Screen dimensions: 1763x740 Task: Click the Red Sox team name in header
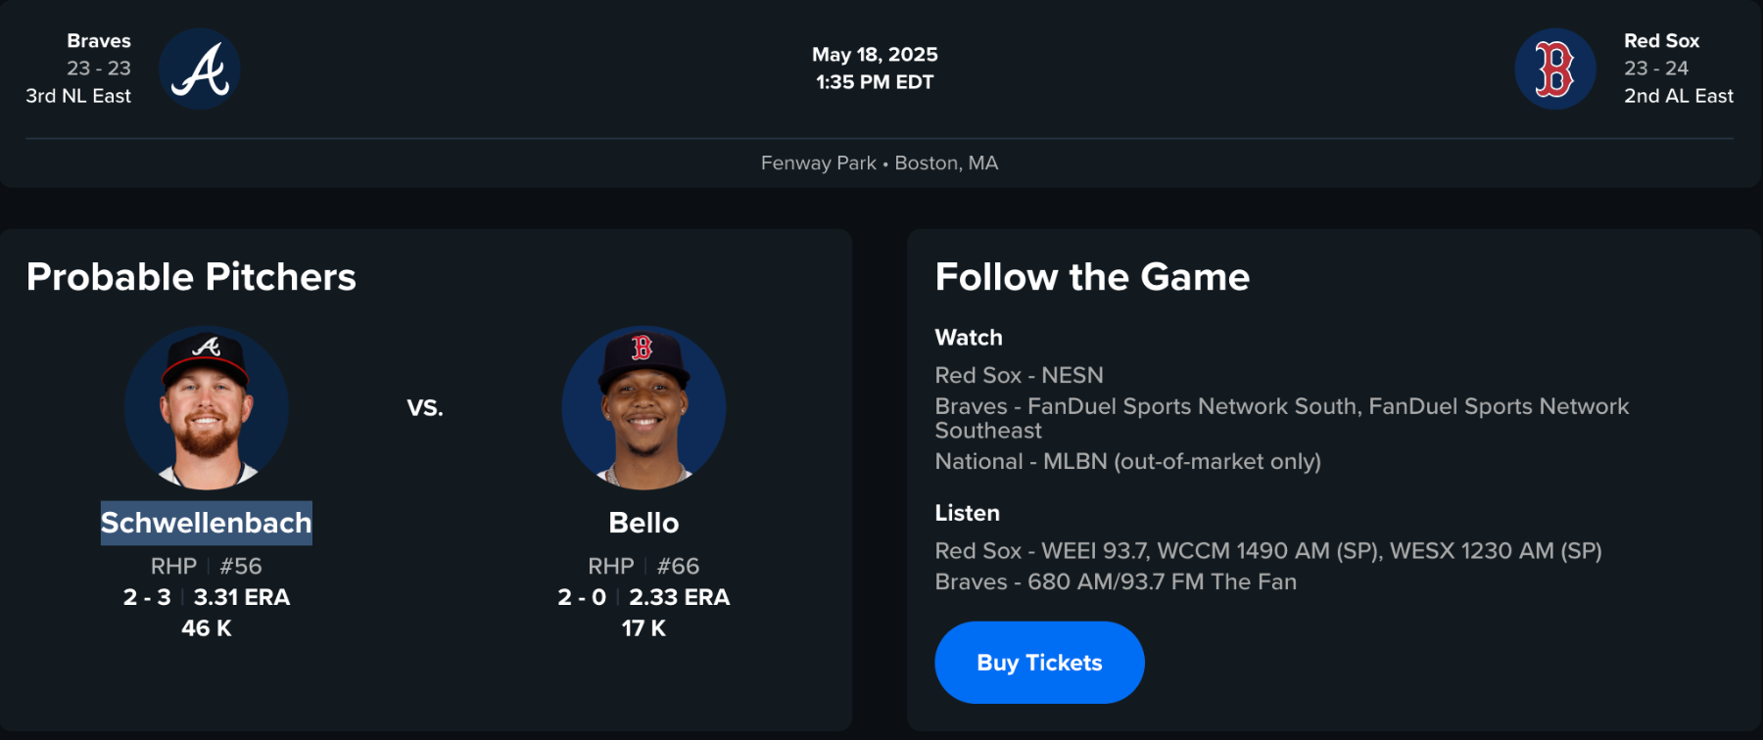[1661, 41]
